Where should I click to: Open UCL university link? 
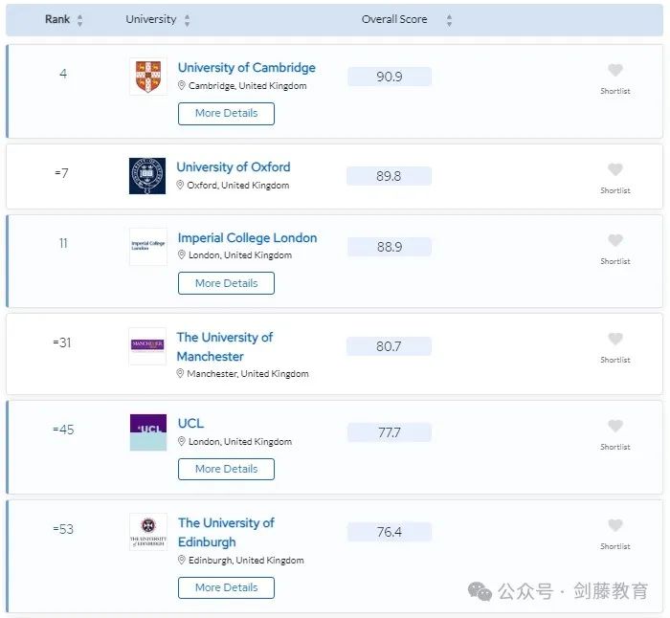190,423
